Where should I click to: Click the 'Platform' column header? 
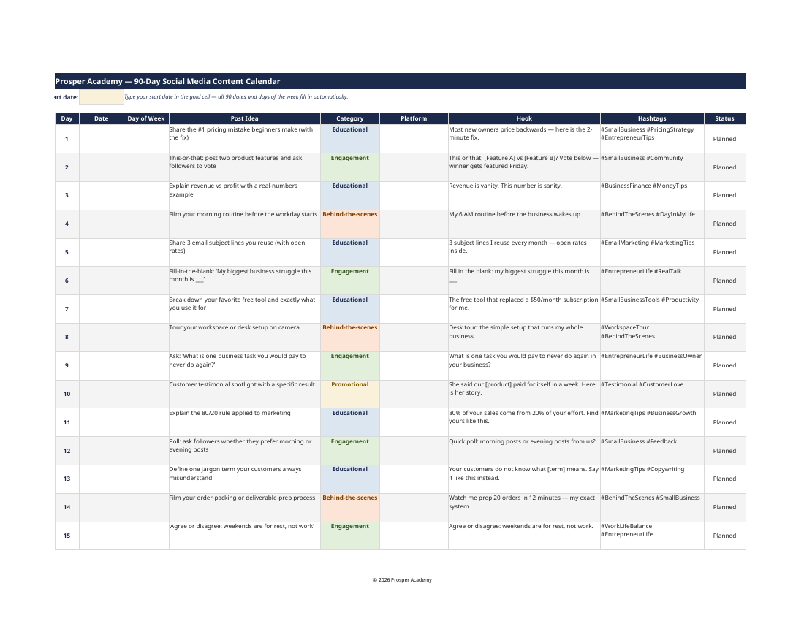pos(414,118)
